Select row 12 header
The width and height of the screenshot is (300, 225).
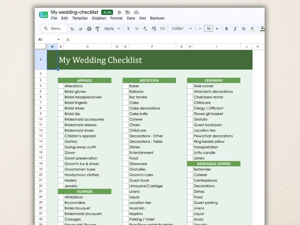coord(40,130)
